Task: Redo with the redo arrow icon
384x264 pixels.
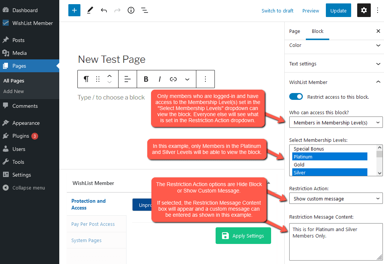Action: pyautogui.click(x=117, y=10)
